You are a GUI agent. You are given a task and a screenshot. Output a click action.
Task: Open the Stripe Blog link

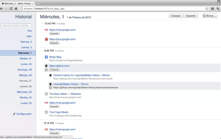(x=55, y=57)
